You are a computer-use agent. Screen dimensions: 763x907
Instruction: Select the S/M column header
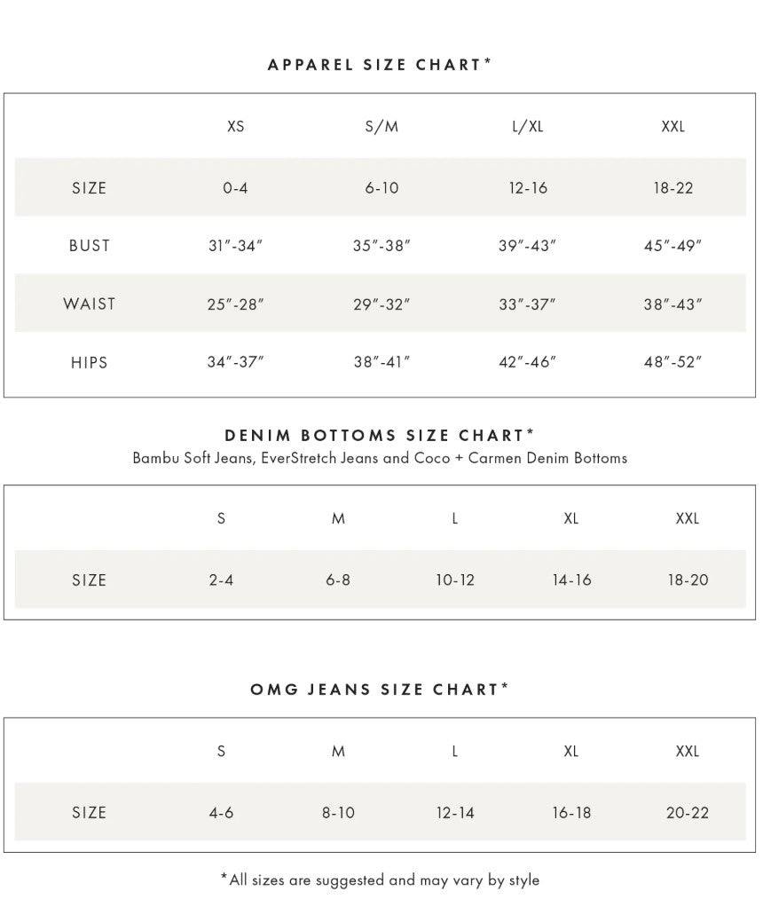point(381,126)
